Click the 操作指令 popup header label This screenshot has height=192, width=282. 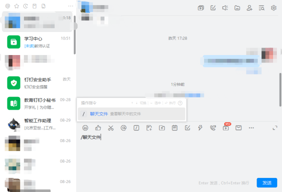(x=89, y=103)
